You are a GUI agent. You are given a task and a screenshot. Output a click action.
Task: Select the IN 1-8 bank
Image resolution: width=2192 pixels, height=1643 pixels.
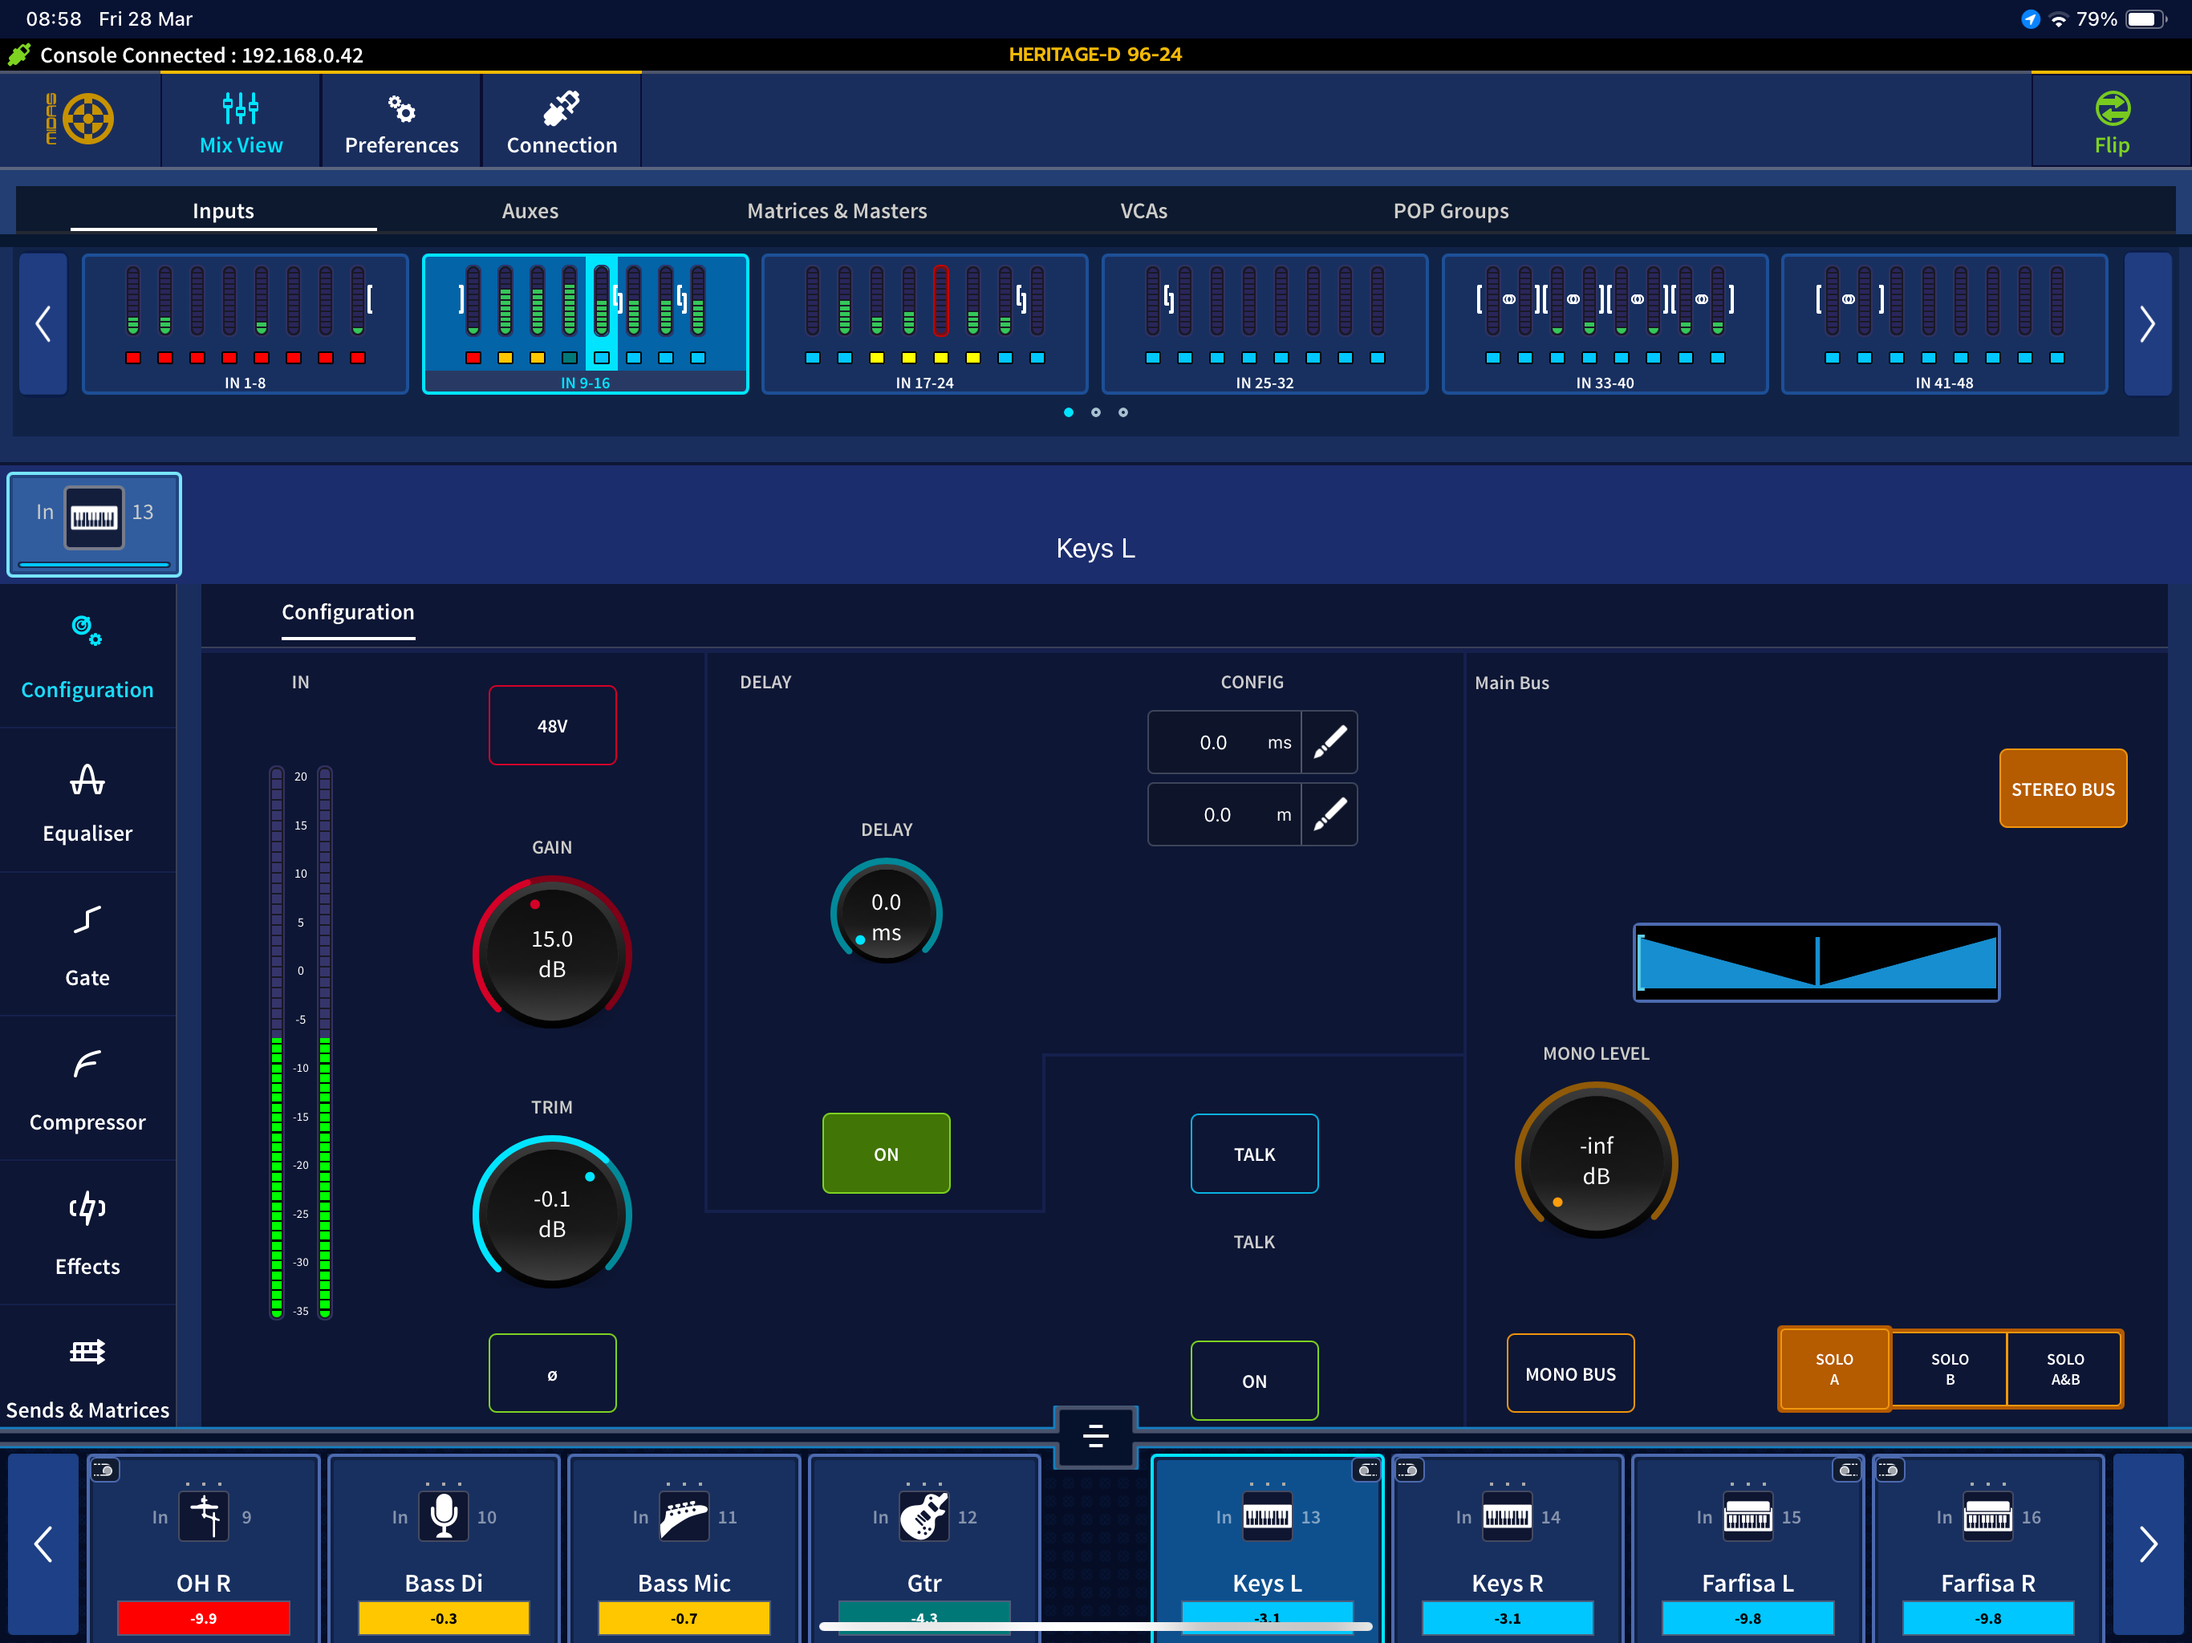[x=245, y=324]
